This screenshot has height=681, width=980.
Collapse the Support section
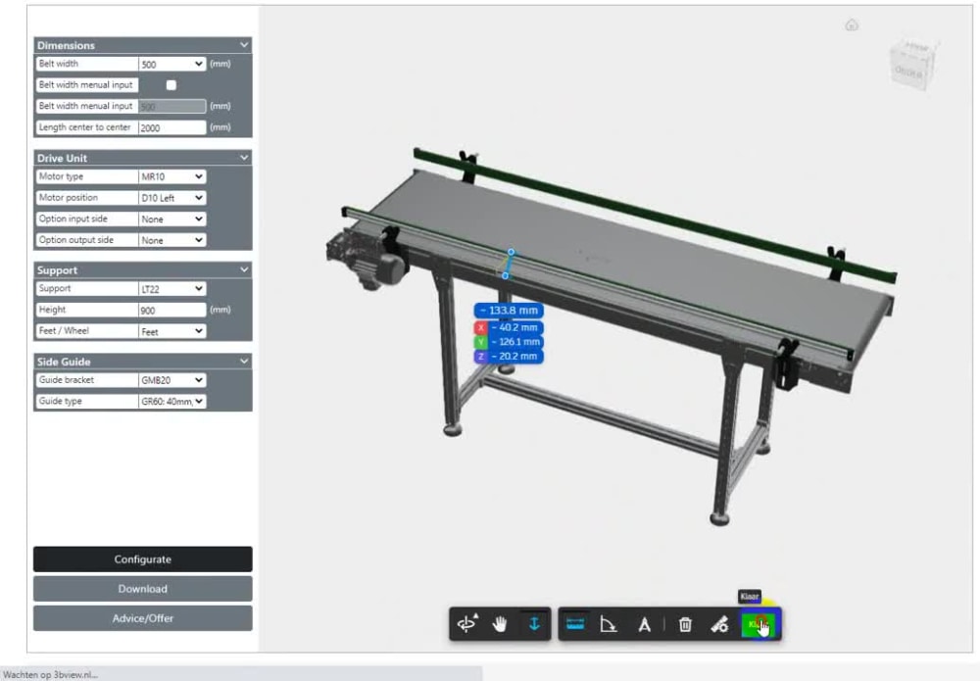click(x=244, y=269)
